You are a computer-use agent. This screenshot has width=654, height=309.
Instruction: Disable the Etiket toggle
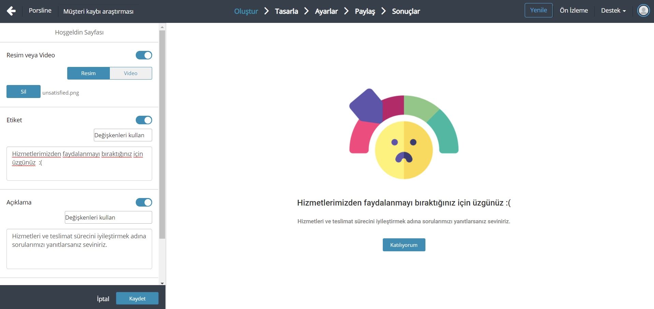[144, 120]
